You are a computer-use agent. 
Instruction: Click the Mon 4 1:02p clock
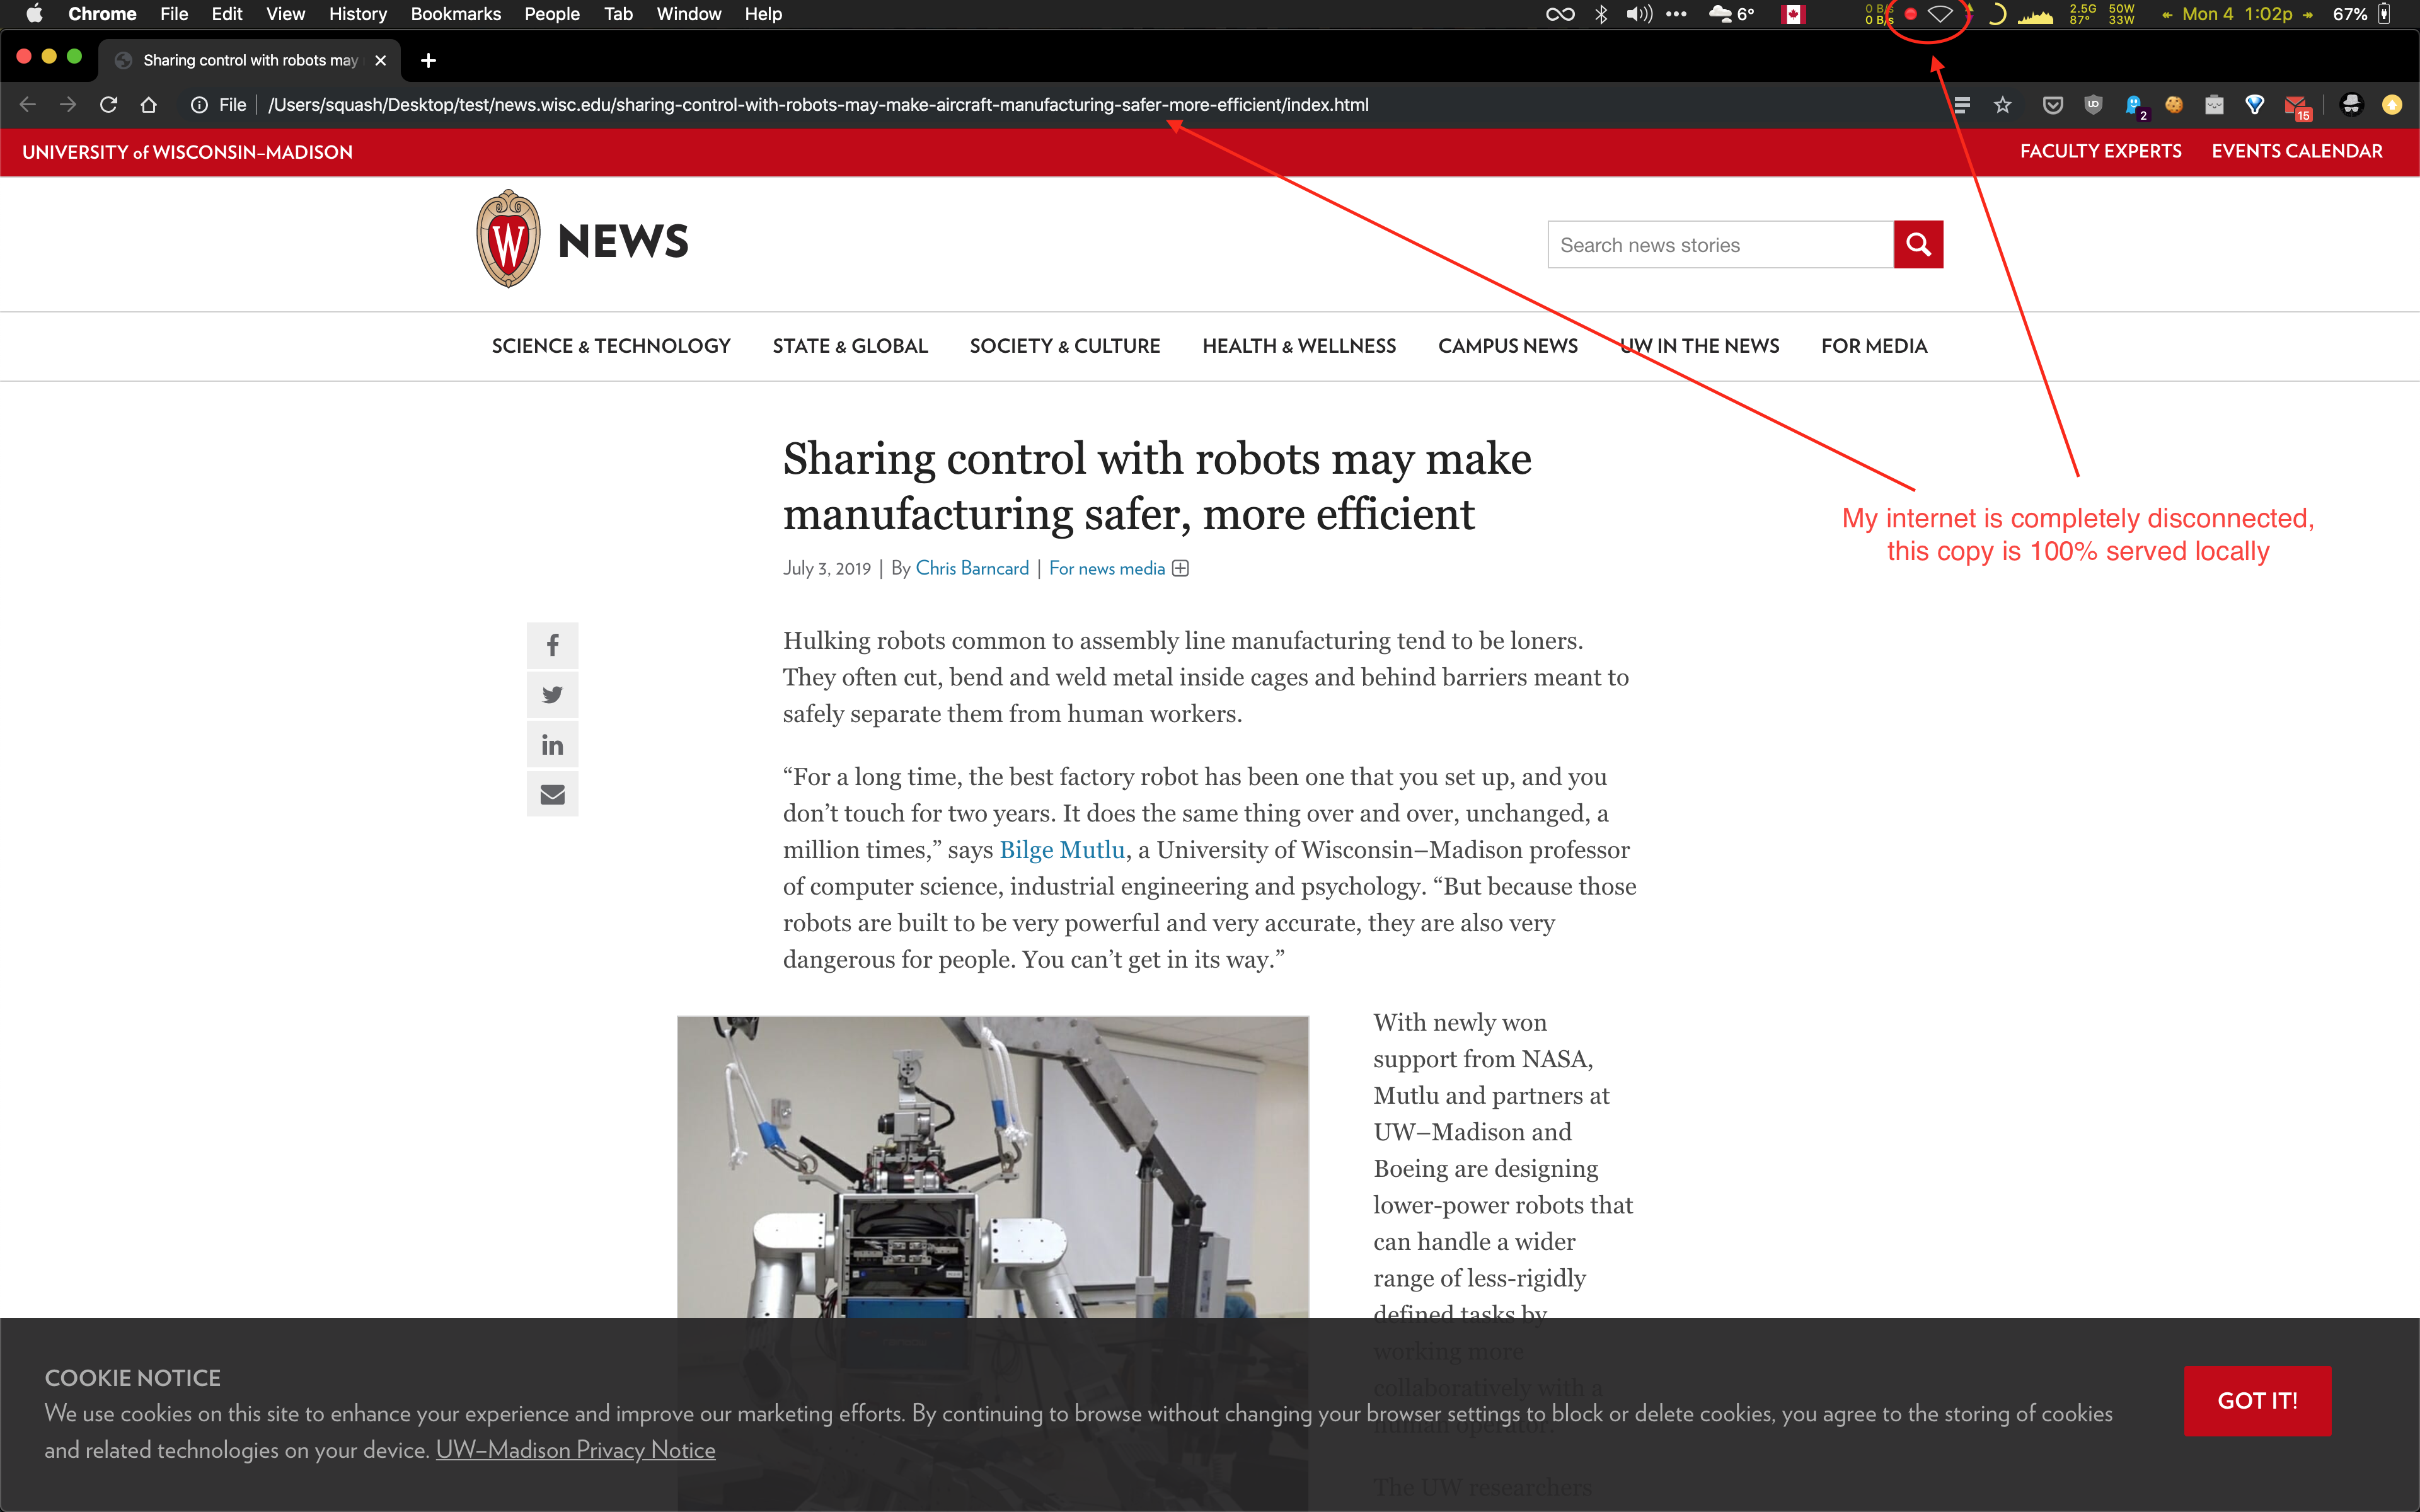(x=2237, y=14)
